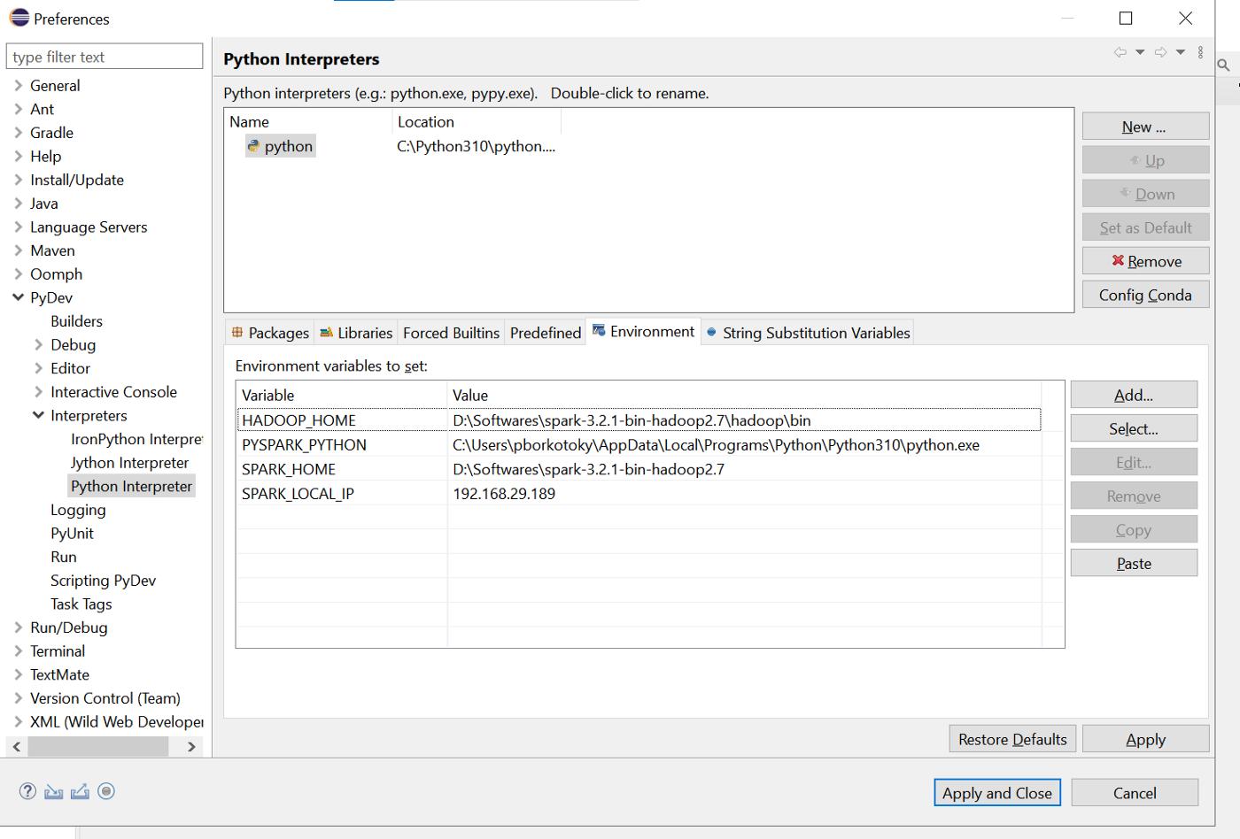Click Restore Defaults
This screenshot has height=839, width=1240.
click(1012, 739)
